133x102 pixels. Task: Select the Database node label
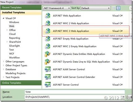pyautogui.click(x=11, y=70)
